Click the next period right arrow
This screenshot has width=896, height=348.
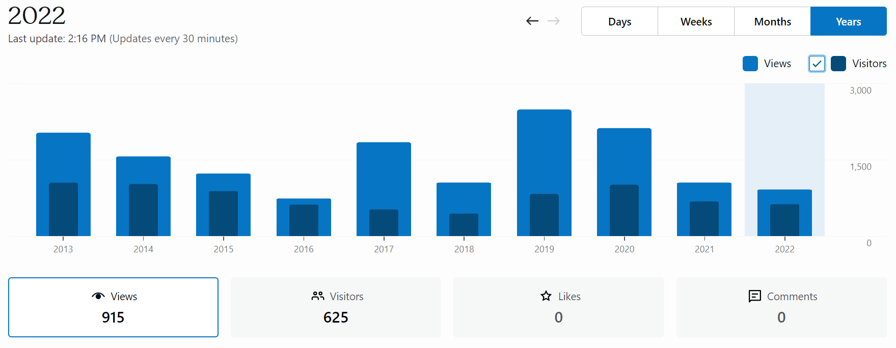coord(554,21)
